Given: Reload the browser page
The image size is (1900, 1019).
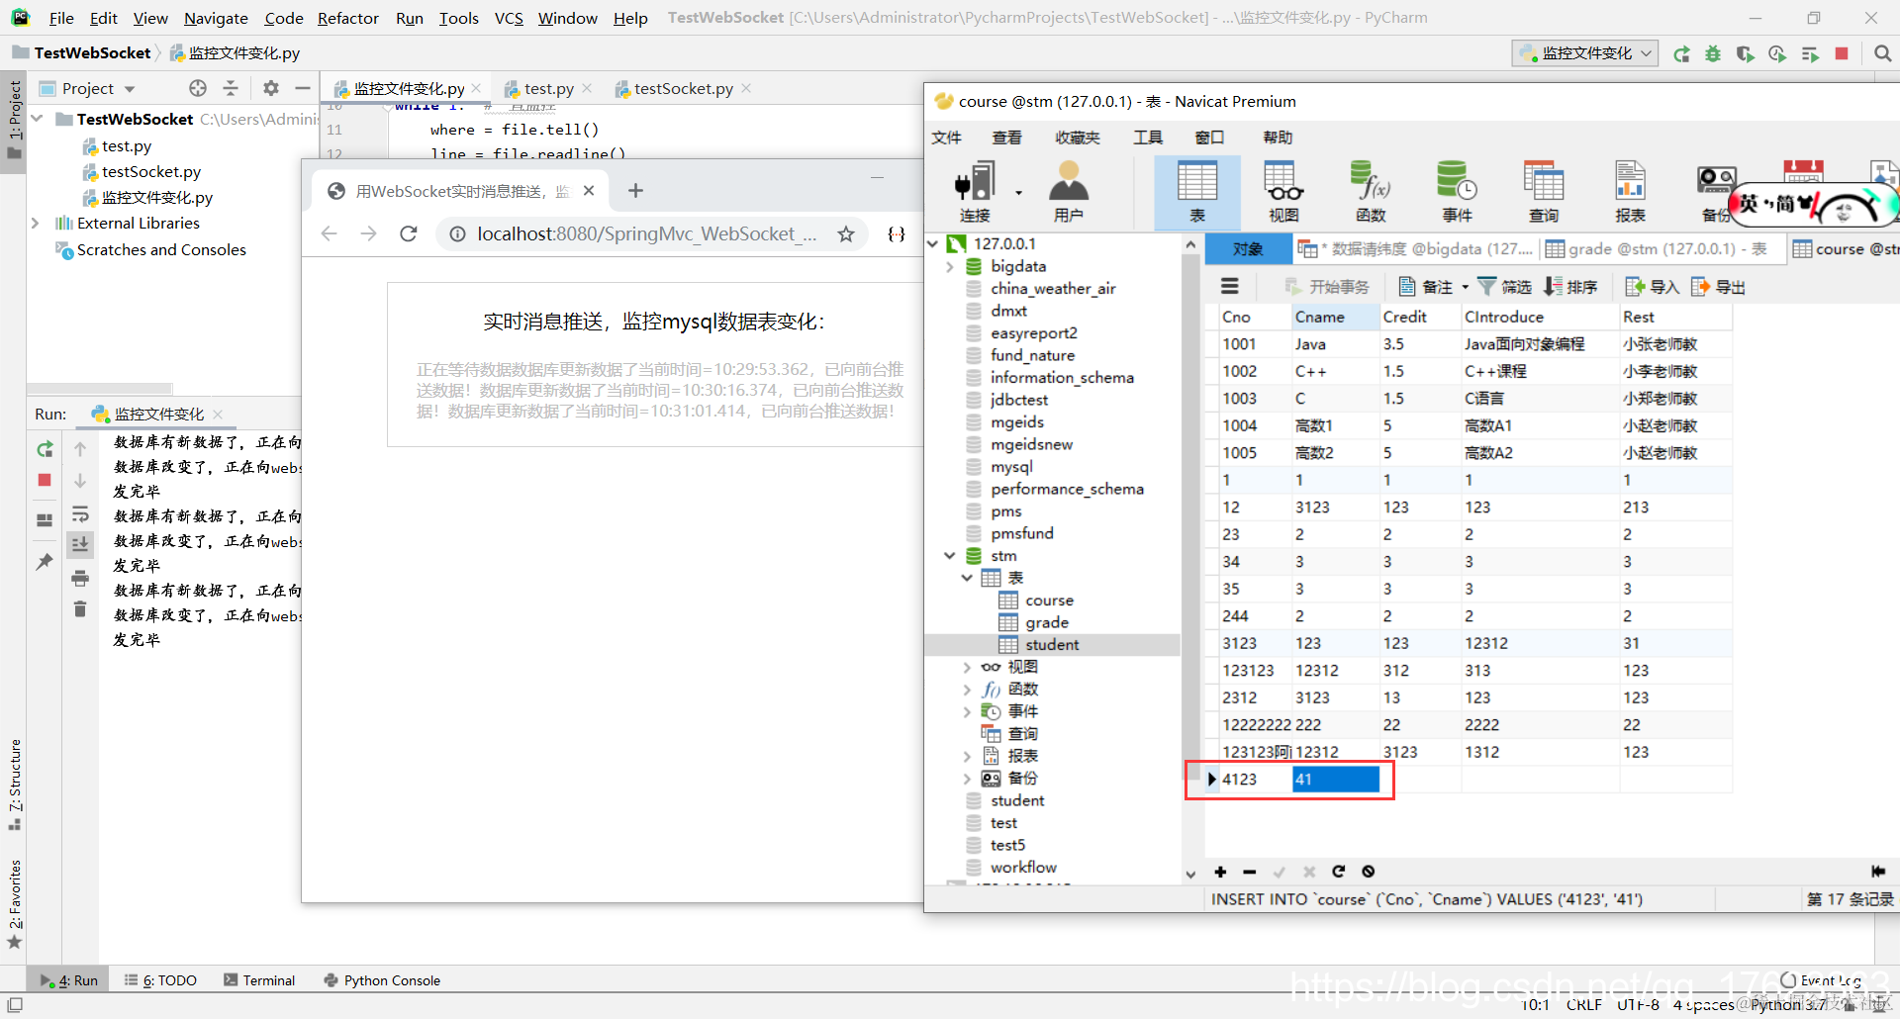Looking at the screenshot, I should (409, 233).
